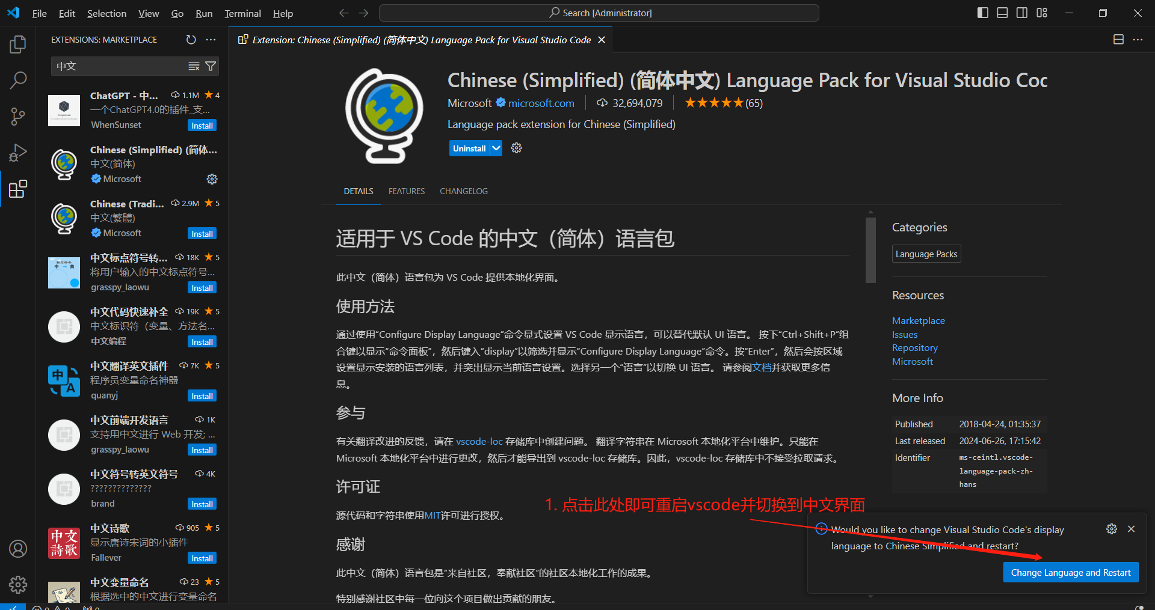Go forward using navigation arrow

363,13
